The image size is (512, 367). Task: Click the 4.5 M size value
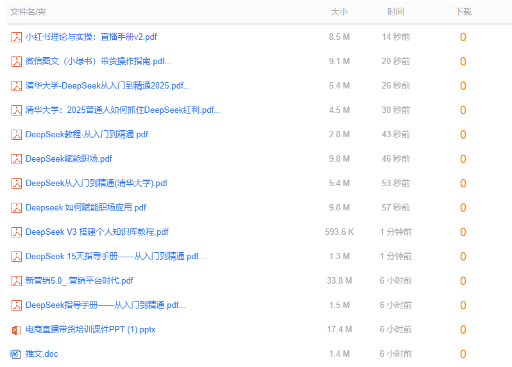(339, 110)
